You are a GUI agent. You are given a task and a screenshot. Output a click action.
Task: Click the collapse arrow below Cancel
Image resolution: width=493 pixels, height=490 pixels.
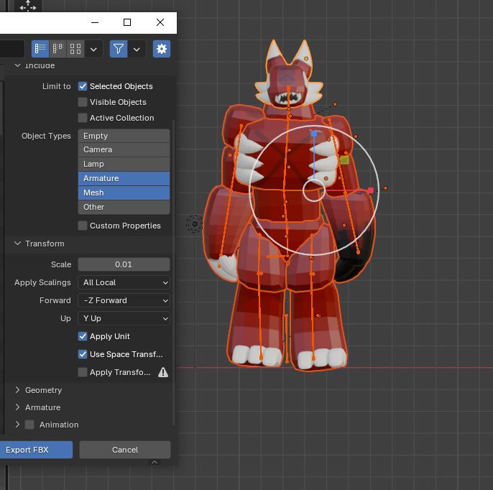coord(155,463)
